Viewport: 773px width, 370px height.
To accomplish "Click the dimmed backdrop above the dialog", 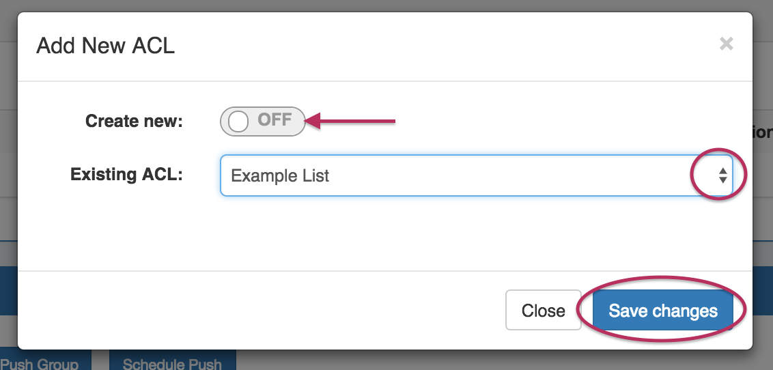I will pyautogui.click(x=382, y=5).
